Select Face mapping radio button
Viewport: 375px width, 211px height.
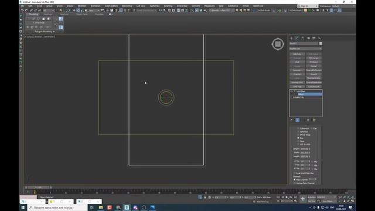(x=298, y=141)
